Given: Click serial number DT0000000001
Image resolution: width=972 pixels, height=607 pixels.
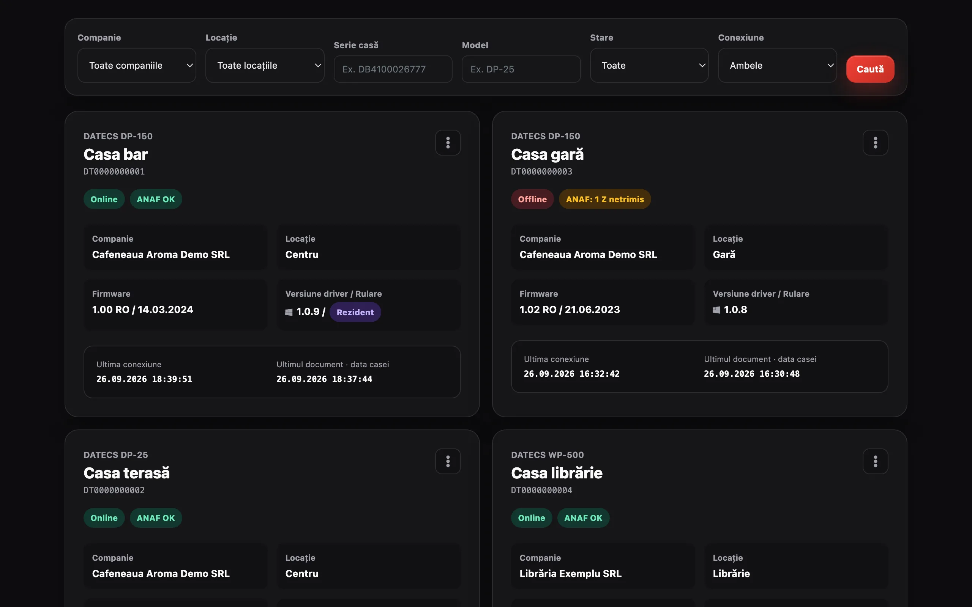Looking at the screenshot, I should pyautogui.click(x=114, y=171).
